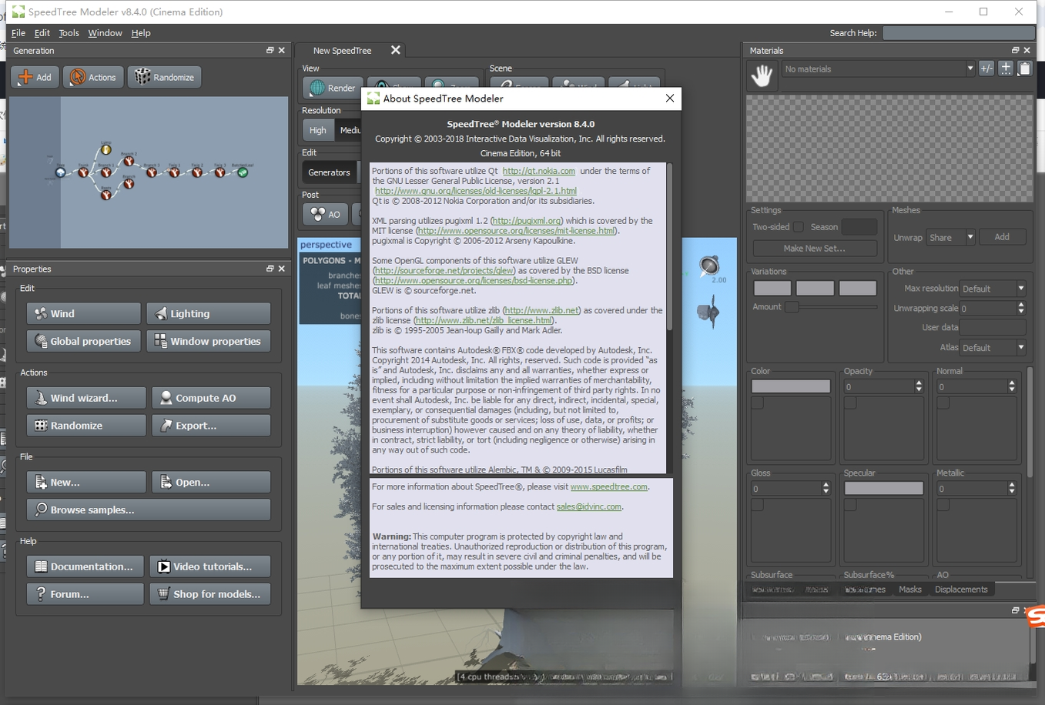This screenshot has width=1045, height=705.
Task: Click the dice Randomize button in Generation
Action: (165, 77)
